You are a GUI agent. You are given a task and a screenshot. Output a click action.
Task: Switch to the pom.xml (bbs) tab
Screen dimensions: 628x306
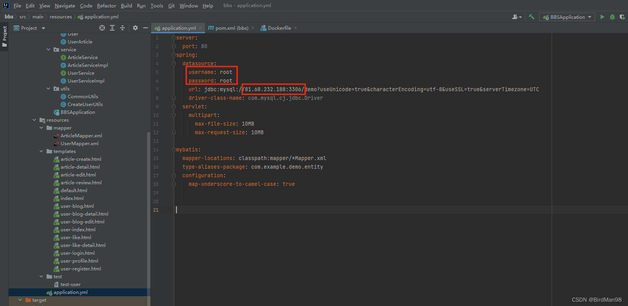[231, 28]
